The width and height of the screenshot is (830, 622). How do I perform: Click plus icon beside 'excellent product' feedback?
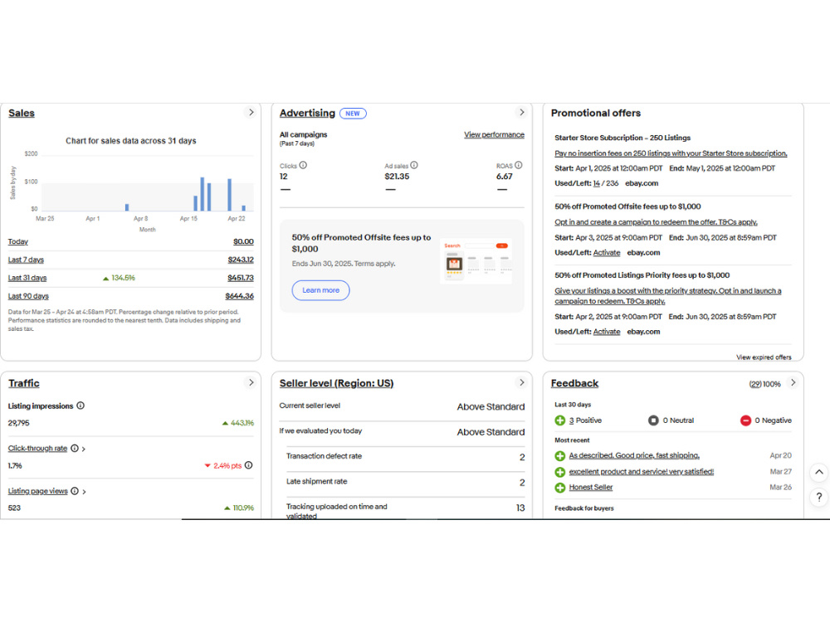pos(560,472)
